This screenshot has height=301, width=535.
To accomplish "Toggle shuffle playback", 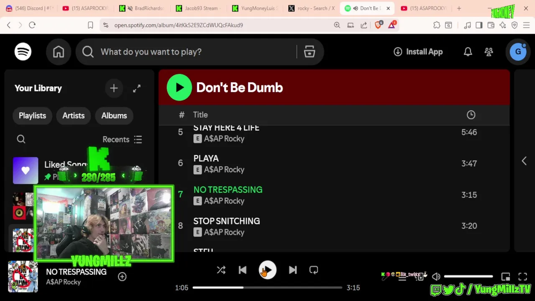I will coord(221,270).
